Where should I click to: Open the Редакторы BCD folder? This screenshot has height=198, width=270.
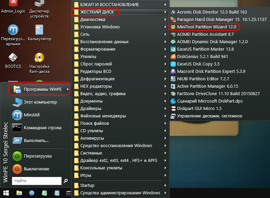coord(120,72)
